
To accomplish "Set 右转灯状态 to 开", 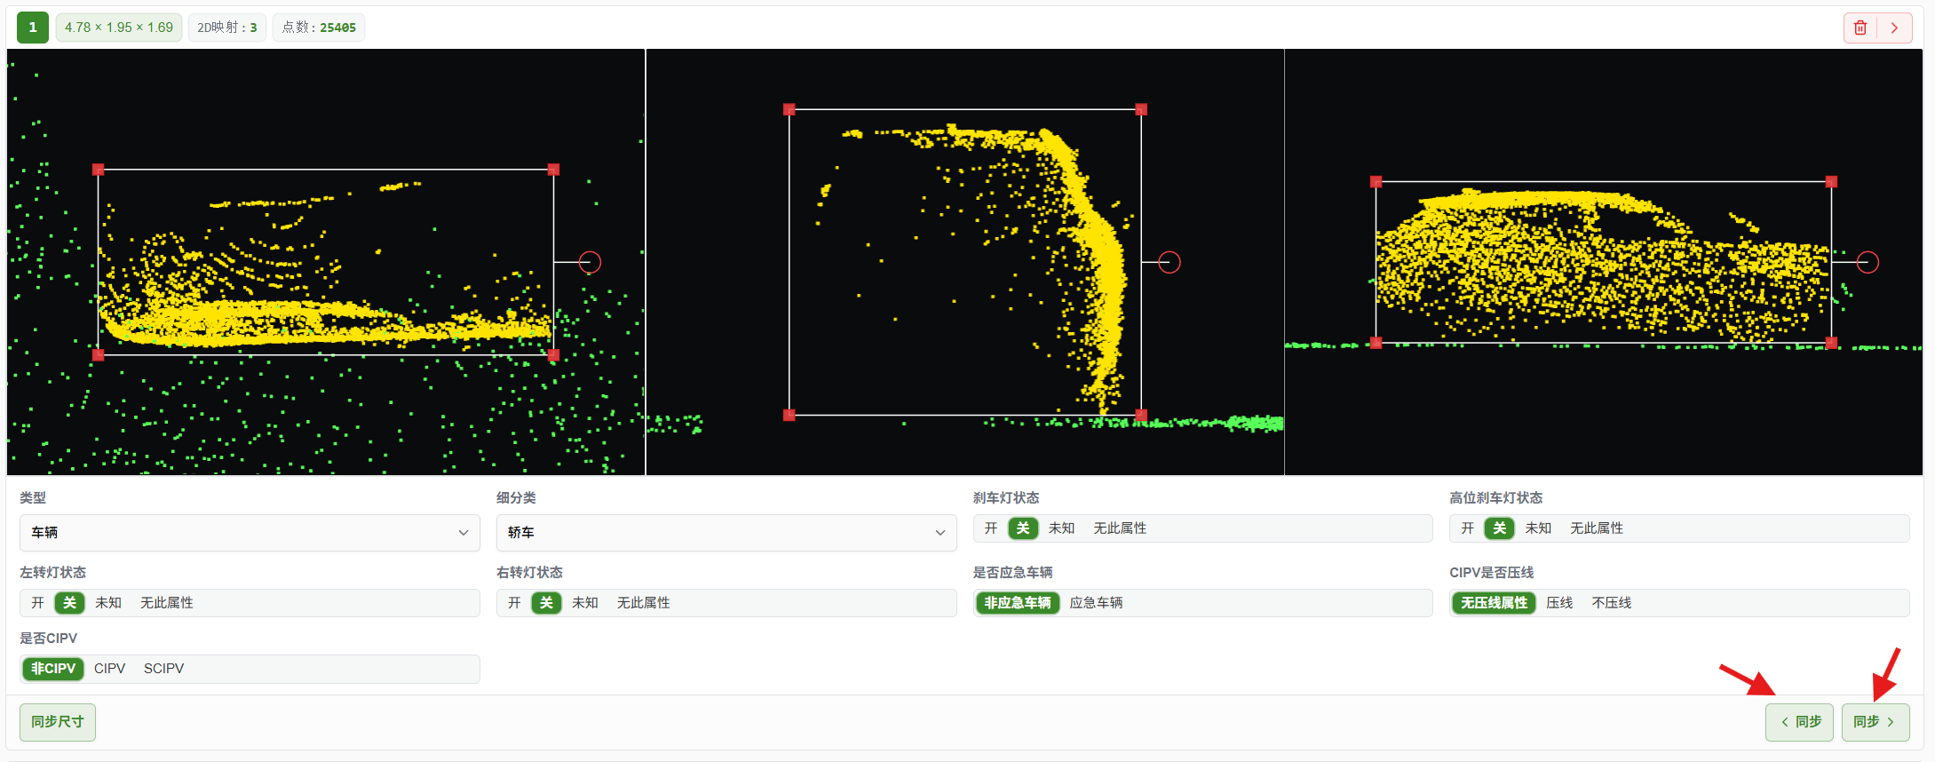I will pos(514,603).
